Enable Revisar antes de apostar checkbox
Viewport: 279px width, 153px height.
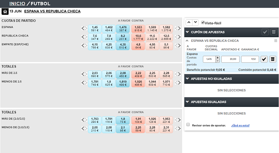click(x=188, y=125)
